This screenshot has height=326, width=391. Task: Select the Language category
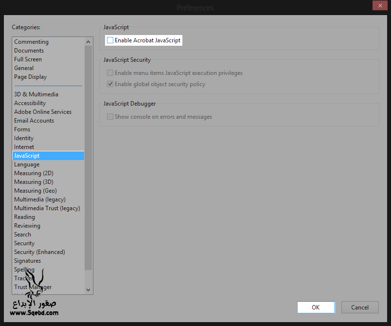[27, 164]
